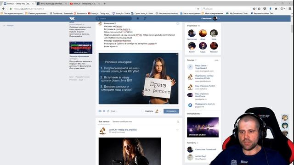Open the dark-haired woman post photo
Screen dimensions: 294x165
point(130,151)
